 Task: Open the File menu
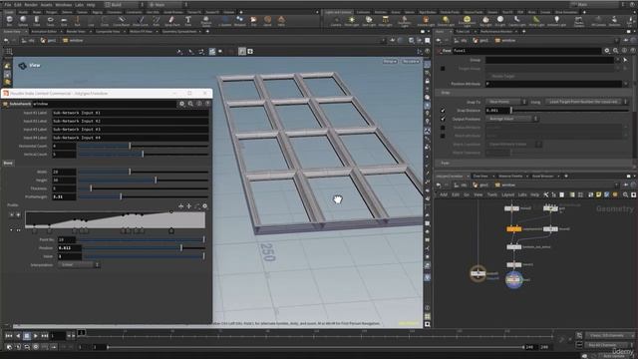point(8,4)
